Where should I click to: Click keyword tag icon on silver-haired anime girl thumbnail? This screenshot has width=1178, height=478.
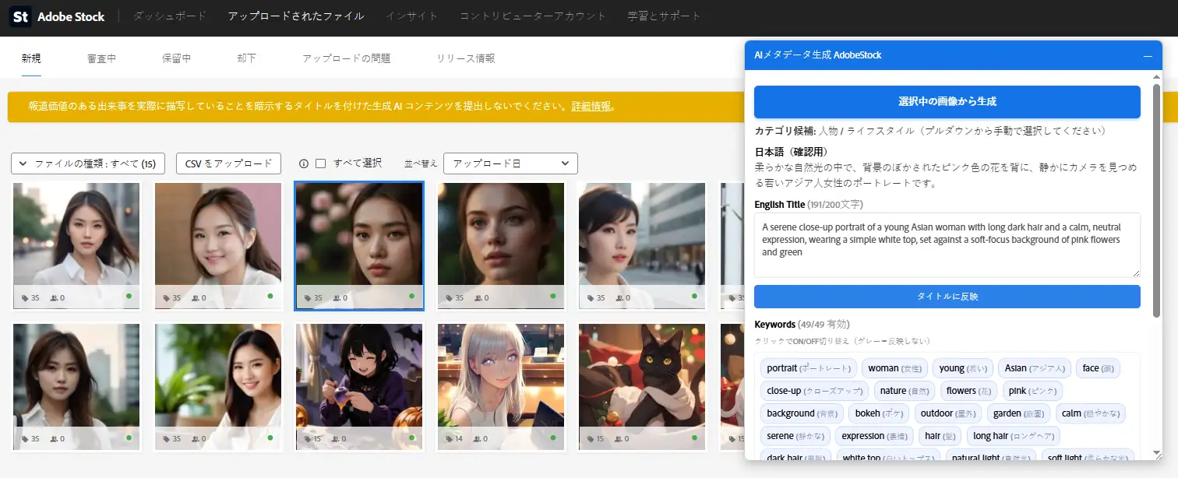point(448,439)
